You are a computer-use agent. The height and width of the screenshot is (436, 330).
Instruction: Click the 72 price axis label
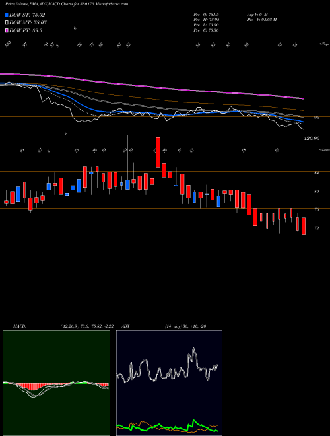(x=316, y=228)
